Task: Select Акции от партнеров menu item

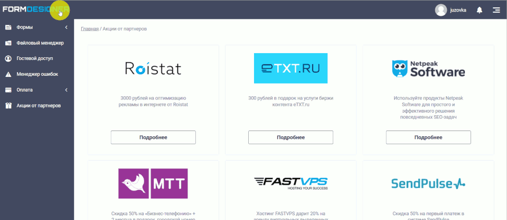Action: click(x=39, y=105)
